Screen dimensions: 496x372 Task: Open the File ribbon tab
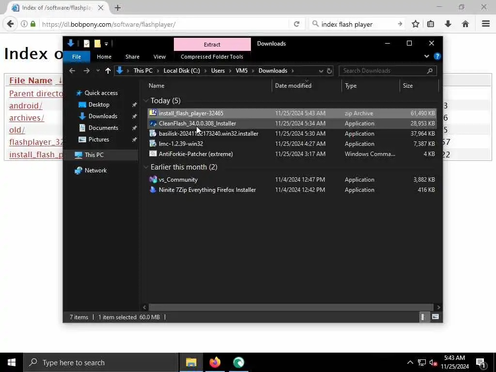[x=77, y=57]
